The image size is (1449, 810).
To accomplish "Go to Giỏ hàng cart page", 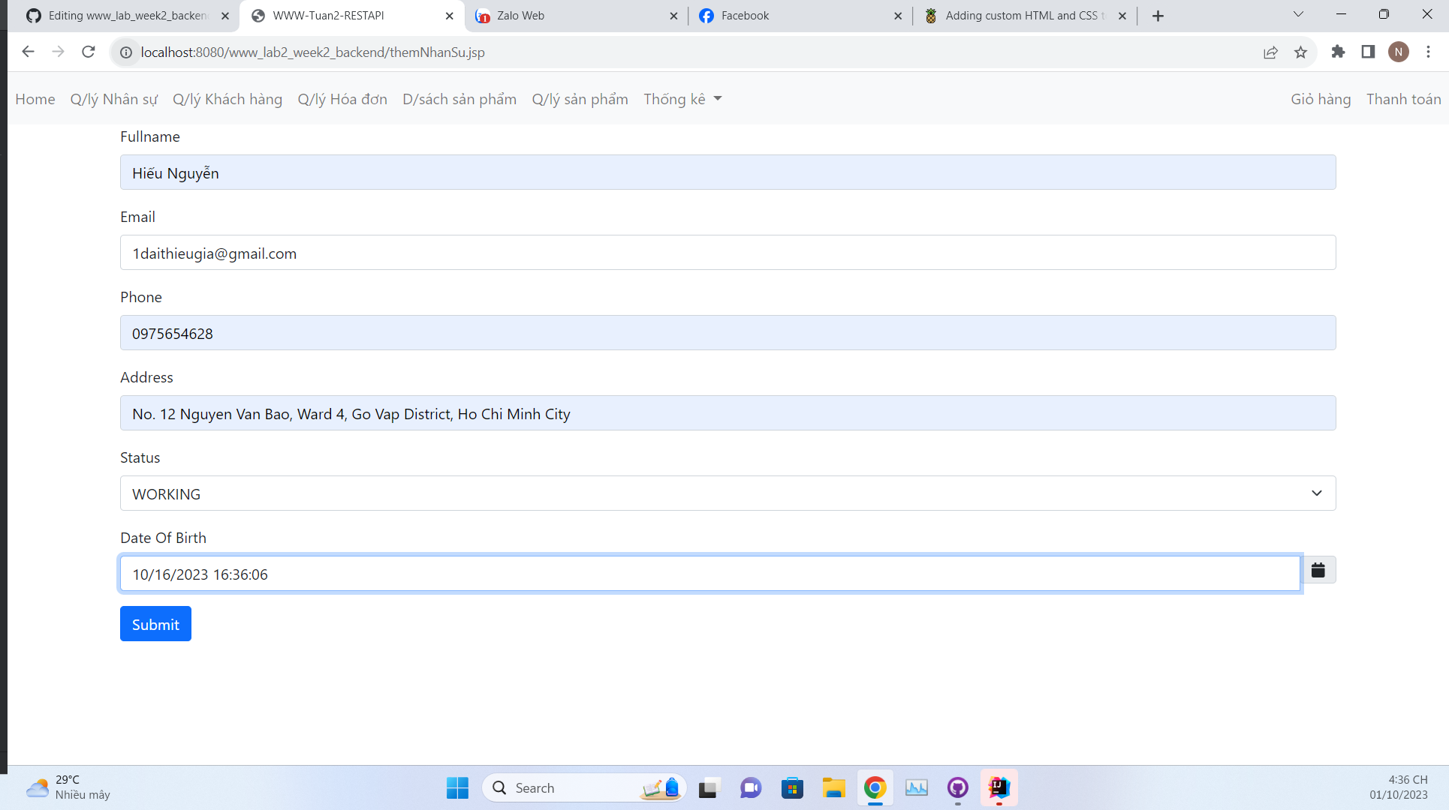I will (x=1321, y=99).
